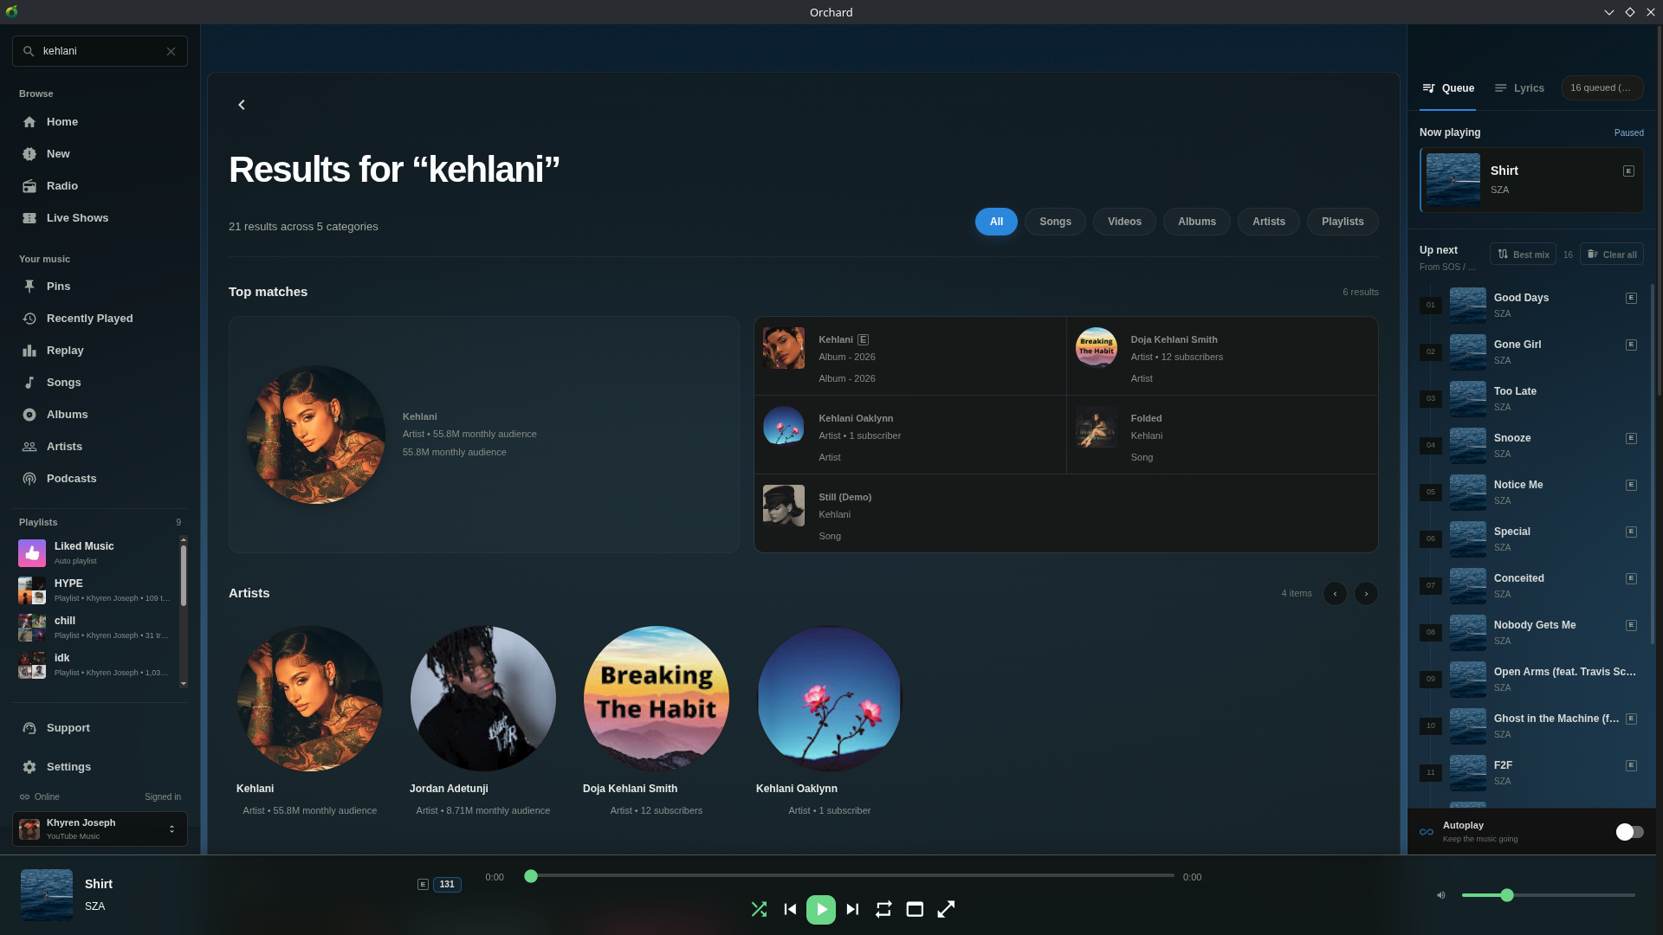Toggle repeat mode

(883, 909)
